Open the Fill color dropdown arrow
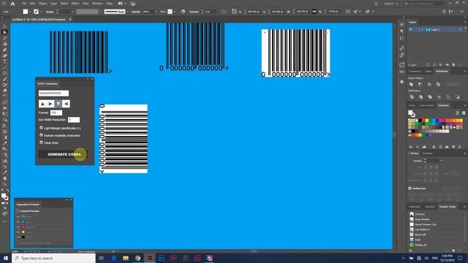This screenshot has height=263, width=468. (30, 12)
